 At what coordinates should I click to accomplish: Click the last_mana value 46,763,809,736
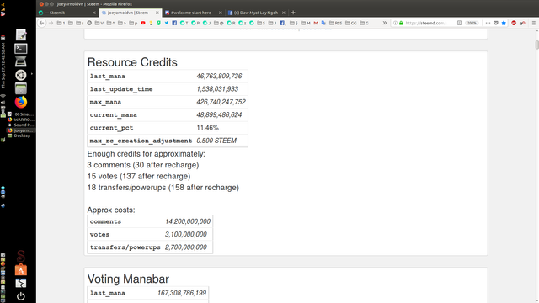(x=219, y=77)
